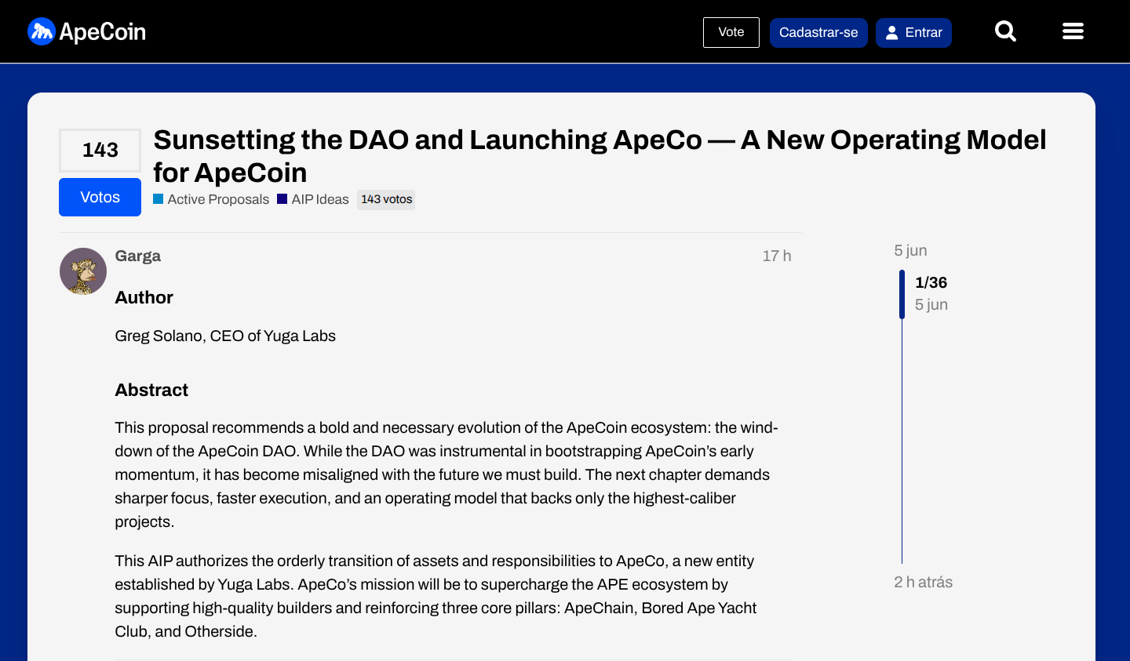Click the ApeCoin logo in the header

tap(86, 31)
